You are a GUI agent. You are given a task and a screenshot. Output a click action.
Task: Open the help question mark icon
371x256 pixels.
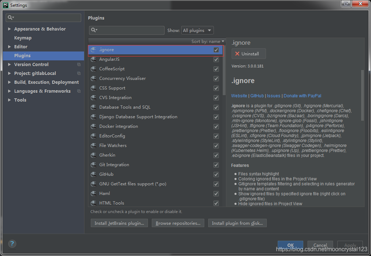tap(12, 244)
